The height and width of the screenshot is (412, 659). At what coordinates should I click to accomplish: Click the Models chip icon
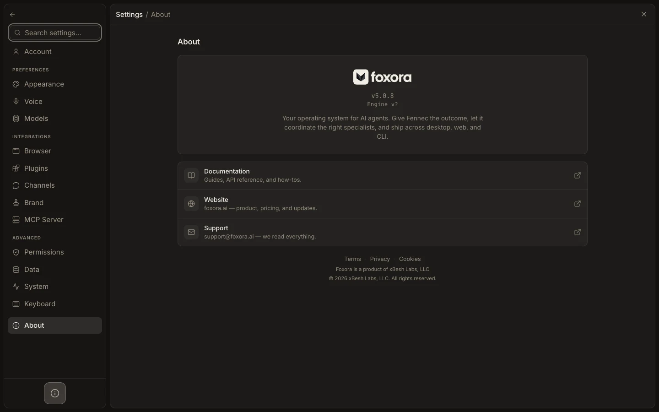tap(16, 119)
